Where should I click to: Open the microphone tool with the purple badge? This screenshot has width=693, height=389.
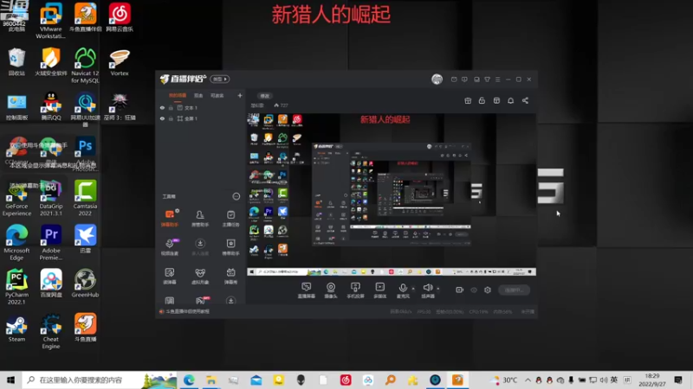pyautogui.click(x=170, y=247)
